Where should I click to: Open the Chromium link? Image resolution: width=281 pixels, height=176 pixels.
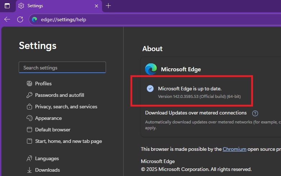point(234,149)
